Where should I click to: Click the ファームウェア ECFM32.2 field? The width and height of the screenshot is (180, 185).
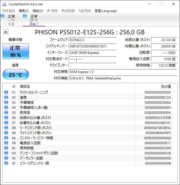point(93,40)
